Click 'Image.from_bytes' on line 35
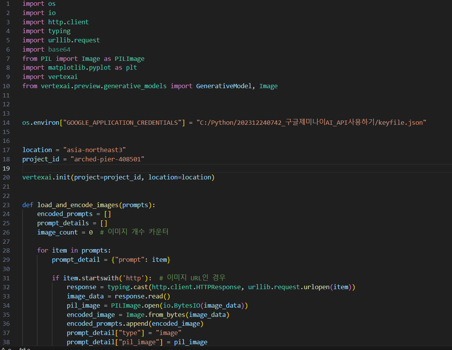The image size is (452, 350). coord(156,315)
